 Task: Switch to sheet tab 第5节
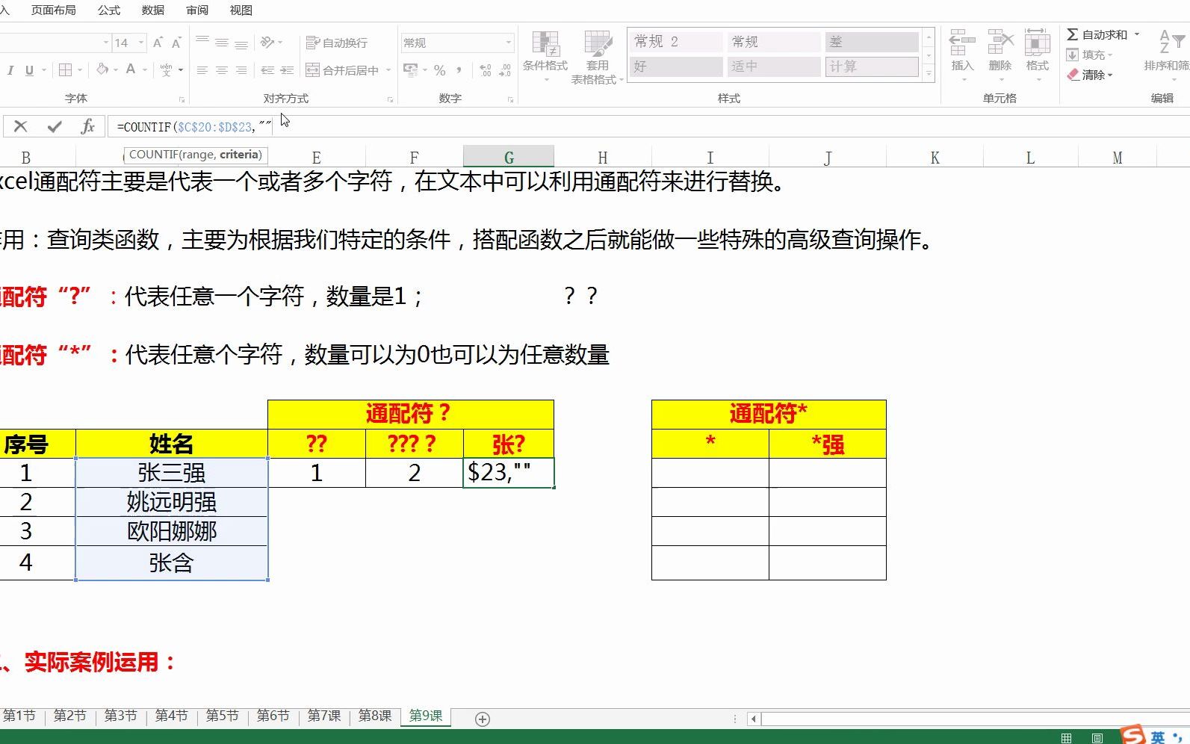click(x=223, y=716)
